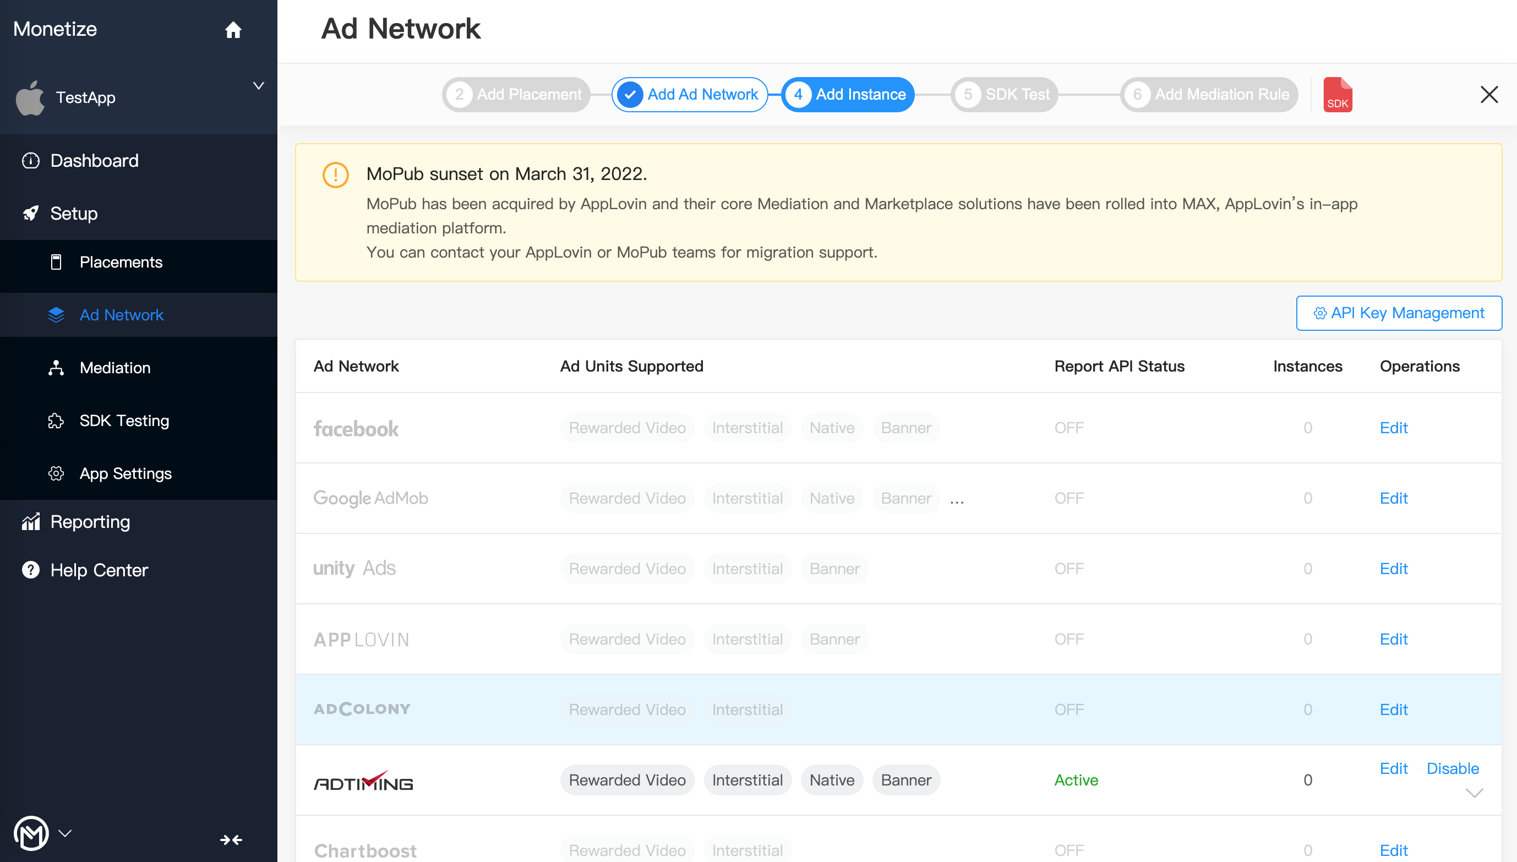Open the red SDK download icon
Viewport: 1517px width, 862px height.
coord(1338,94)
